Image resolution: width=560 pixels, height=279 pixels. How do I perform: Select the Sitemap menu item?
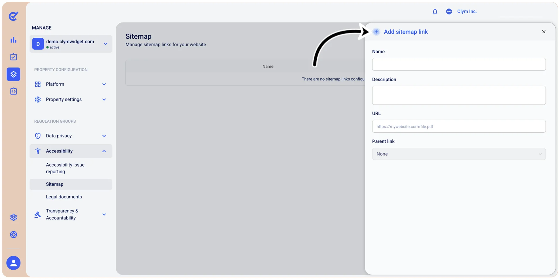point(71,184)
